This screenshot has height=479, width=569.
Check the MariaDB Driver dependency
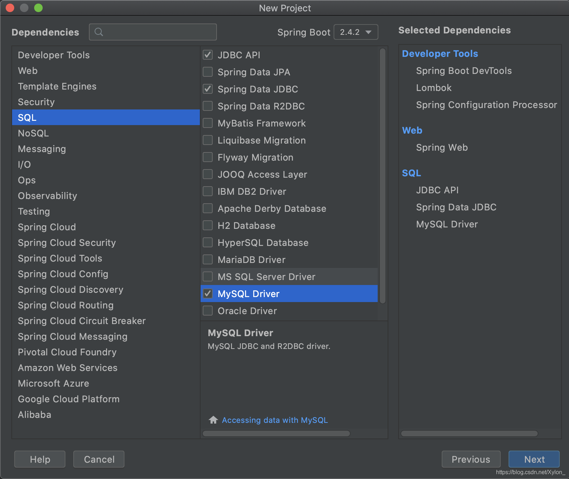[208, 259]
